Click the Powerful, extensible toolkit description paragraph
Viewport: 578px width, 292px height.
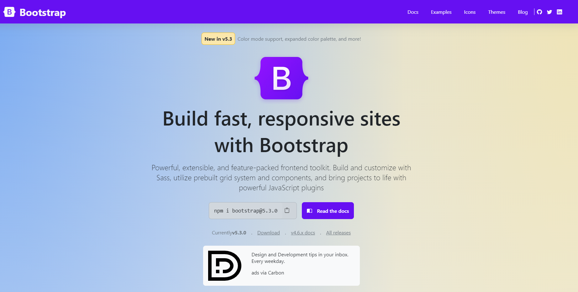coord(281,178)
